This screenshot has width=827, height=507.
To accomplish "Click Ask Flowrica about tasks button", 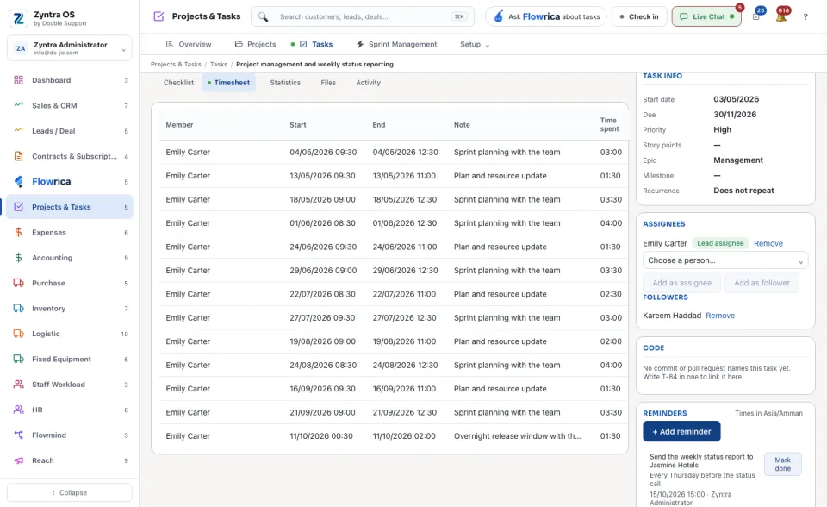I will point(546,17).
